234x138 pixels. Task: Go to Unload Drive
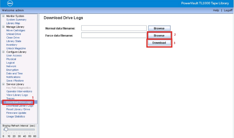[13, 34]
